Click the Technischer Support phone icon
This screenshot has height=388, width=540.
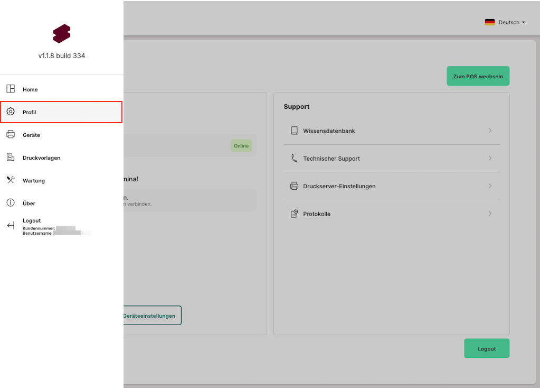(x=294, y=159)
